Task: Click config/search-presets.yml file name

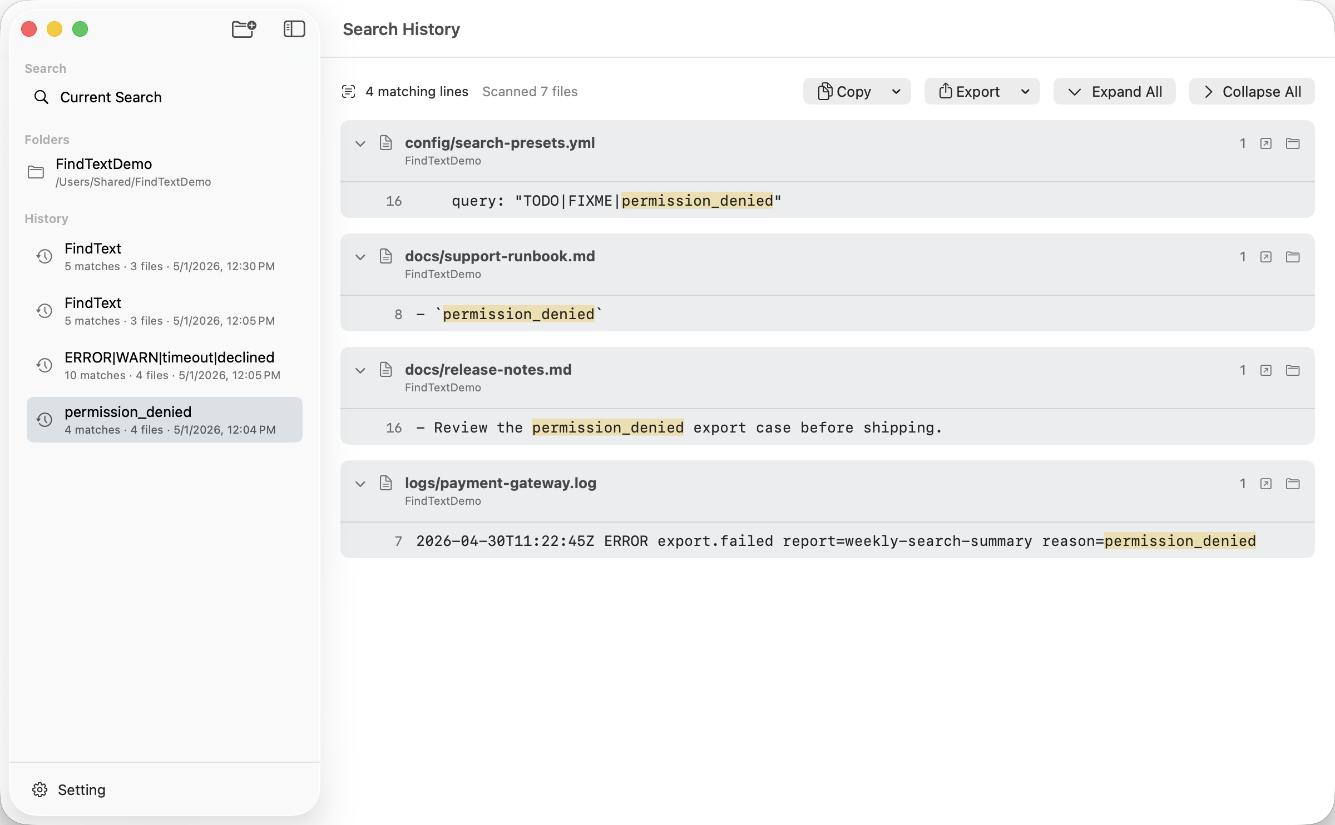Action: coord(500,143)
